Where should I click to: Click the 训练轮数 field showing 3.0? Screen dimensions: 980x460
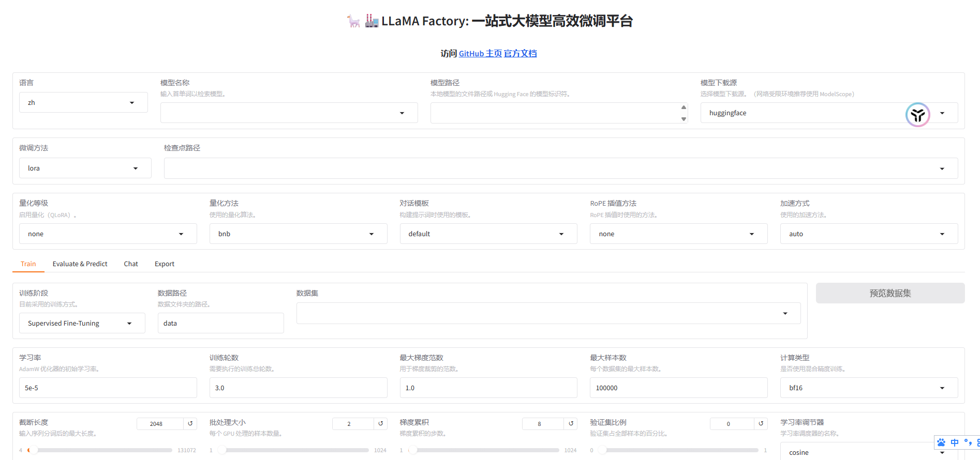(298, 388)
